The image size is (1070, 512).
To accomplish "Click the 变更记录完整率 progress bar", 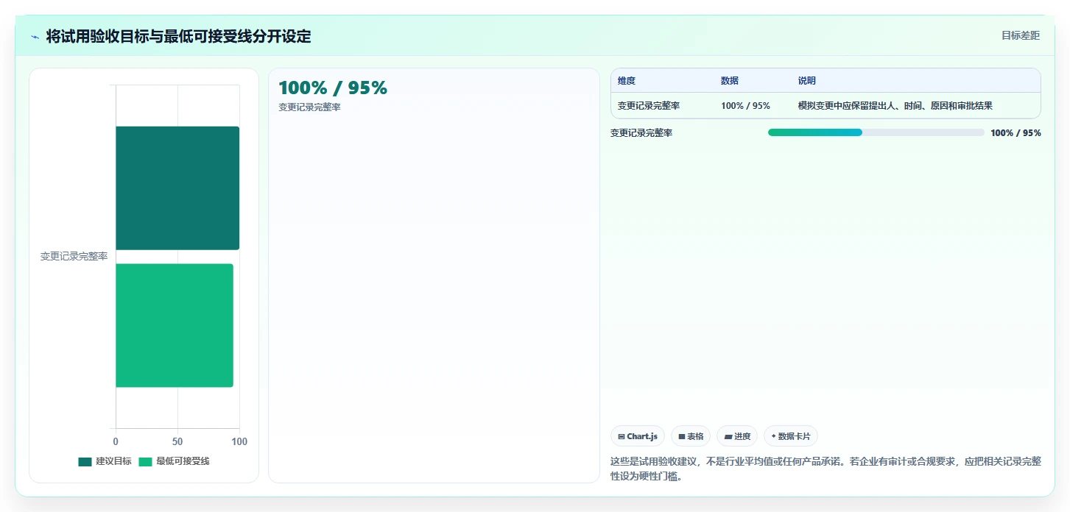I will pyautogui.click(x=876, y=132).
